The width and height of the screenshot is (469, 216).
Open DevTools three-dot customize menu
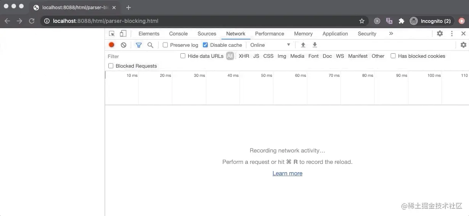pos(452,33)
